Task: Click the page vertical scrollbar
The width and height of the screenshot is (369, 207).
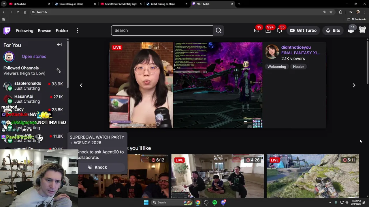Action: tap(368, 62)
